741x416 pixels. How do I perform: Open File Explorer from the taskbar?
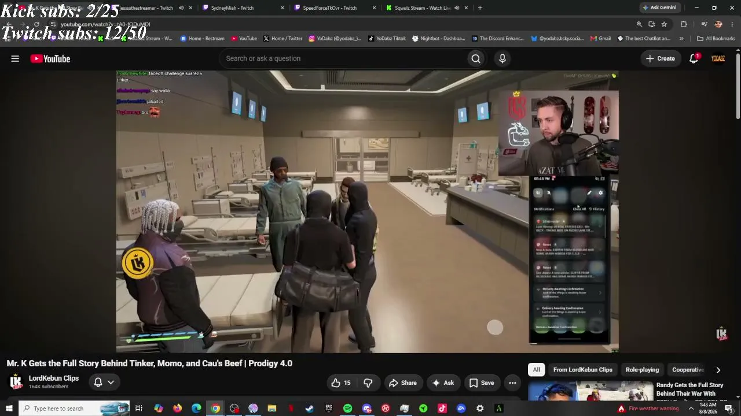coord(272,408)
